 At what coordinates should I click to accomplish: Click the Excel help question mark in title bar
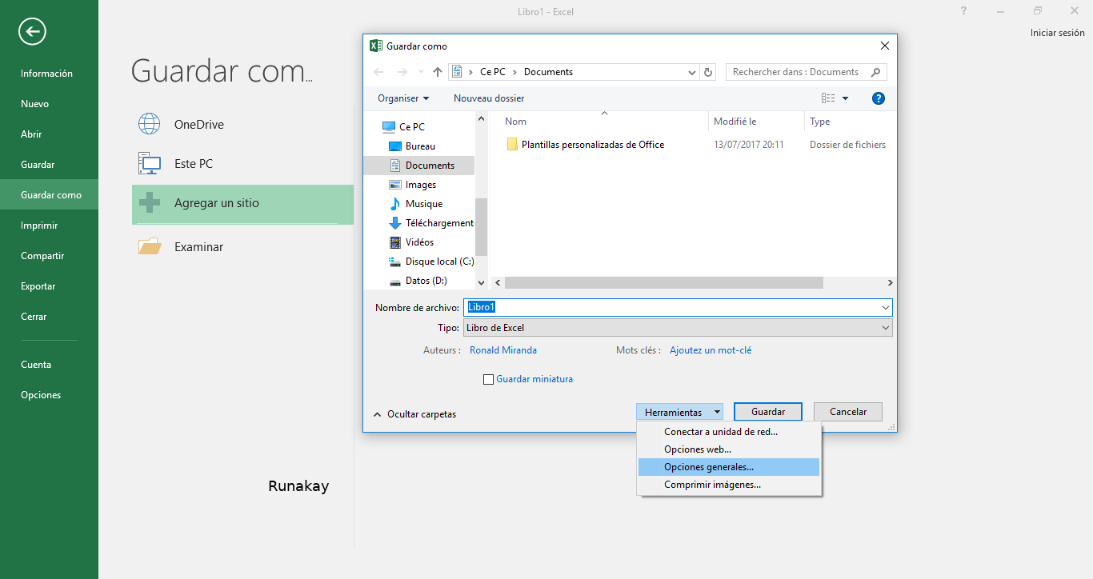tap(964, 11)
